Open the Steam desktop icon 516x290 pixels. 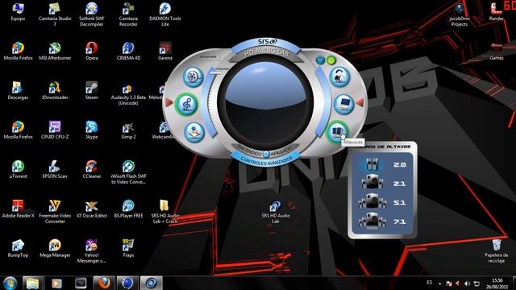click(x=91, y=91)
